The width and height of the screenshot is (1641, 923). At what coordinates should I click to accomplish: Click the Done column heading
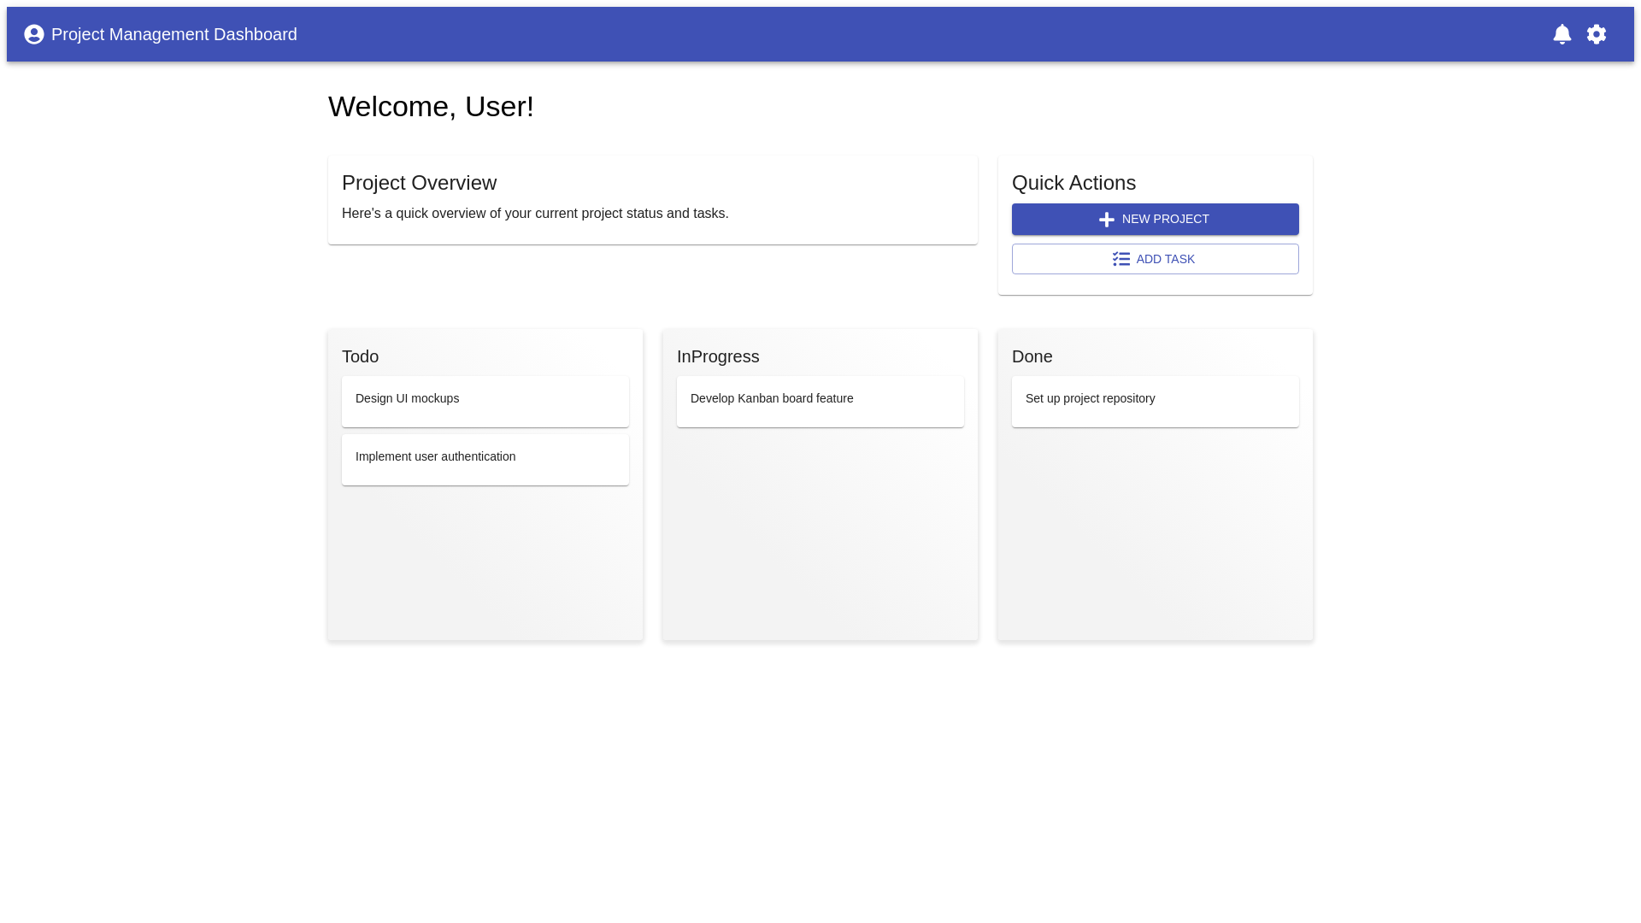point(1032,356)
